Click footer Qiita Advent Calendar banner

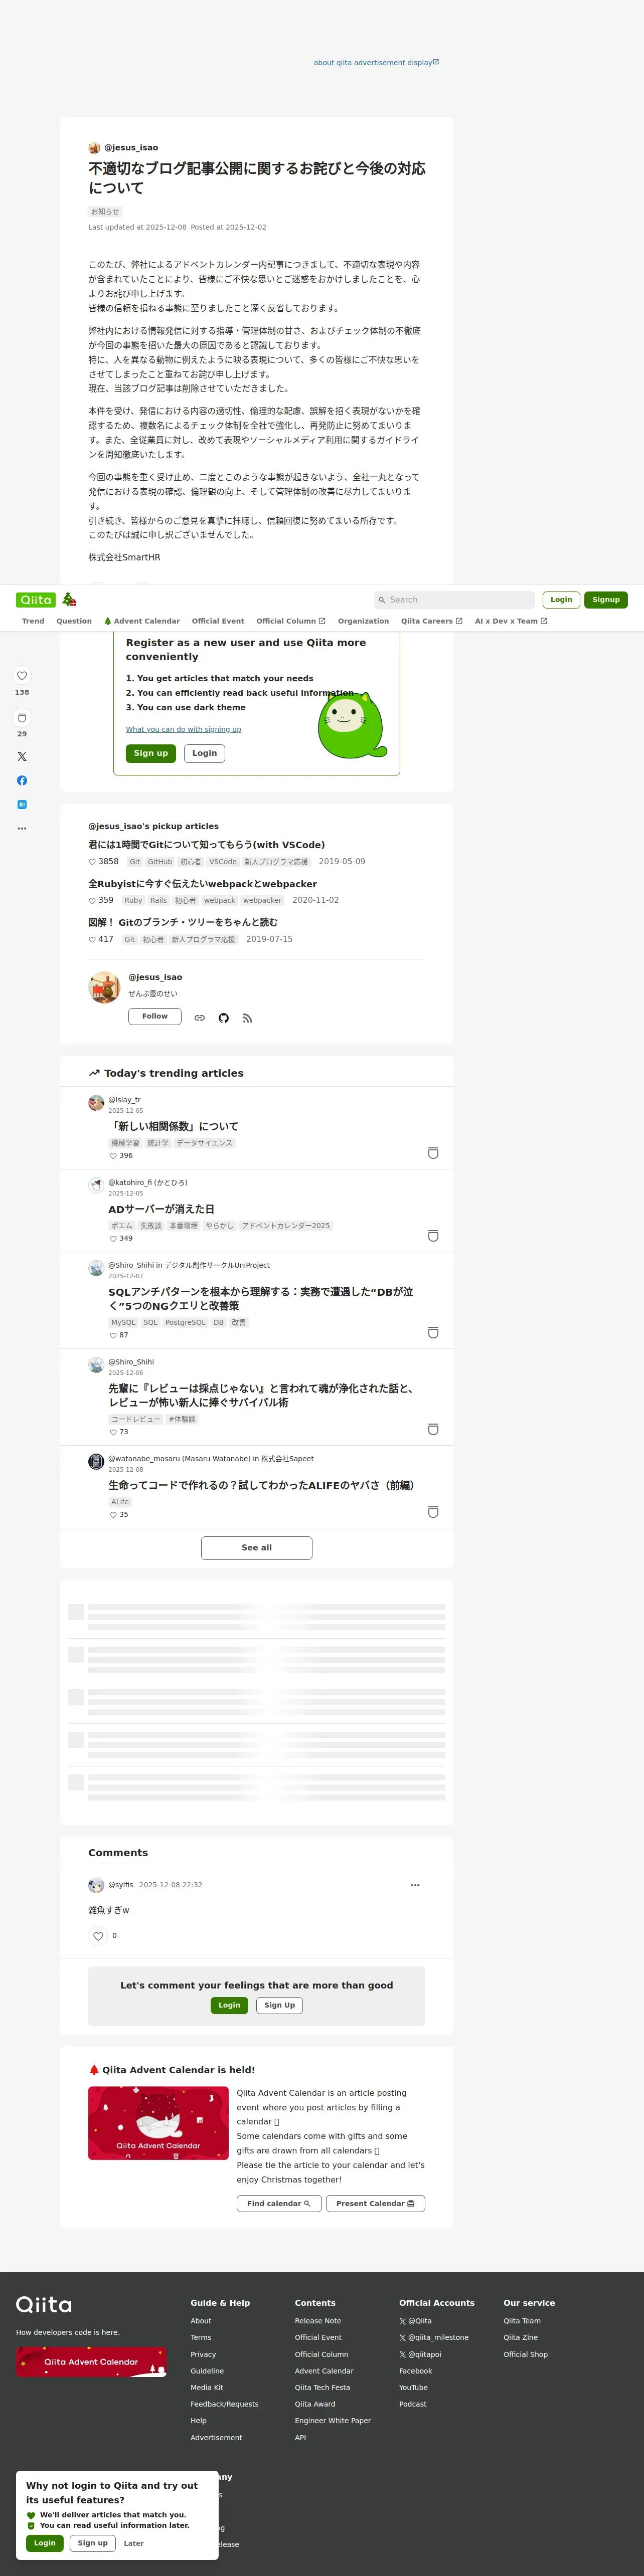[x=91, y=2362]
